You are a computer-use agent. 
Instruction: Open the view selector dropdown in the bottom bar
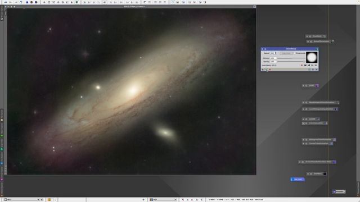click(22, 200)
